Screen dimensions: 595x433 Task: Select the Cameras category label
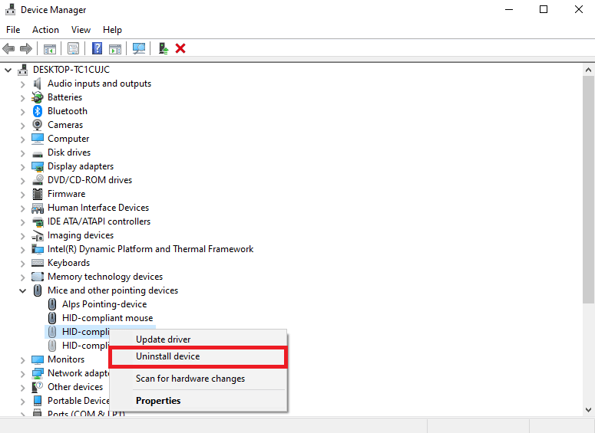click(x=65, y=125)
